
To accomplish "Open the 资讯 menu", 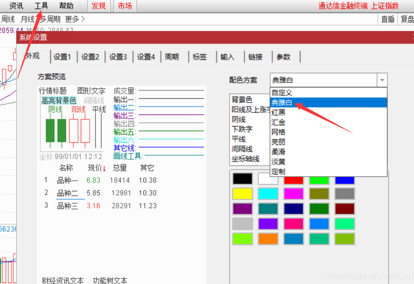I will coord(16,6).
